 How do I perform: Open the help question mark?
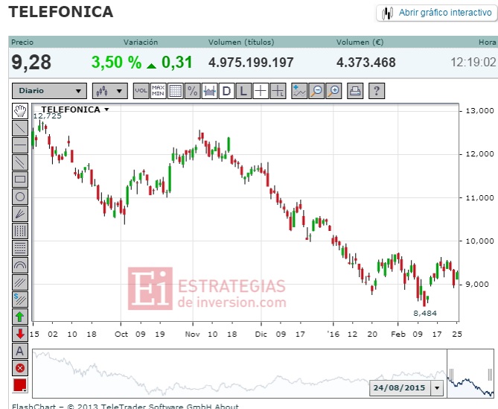tap(377, 91)
